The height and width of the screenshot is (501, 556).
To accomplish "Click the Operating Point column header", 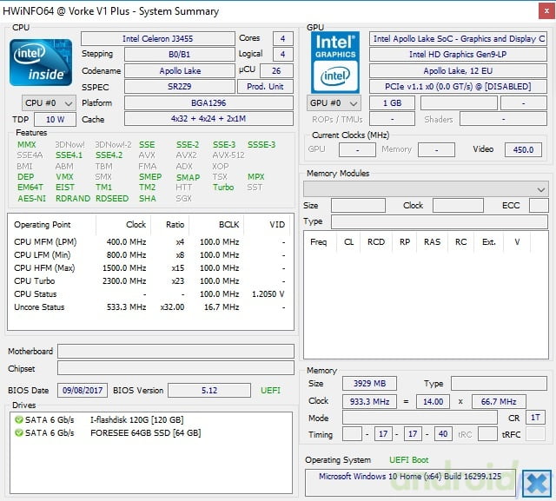I will pos(52,225).
